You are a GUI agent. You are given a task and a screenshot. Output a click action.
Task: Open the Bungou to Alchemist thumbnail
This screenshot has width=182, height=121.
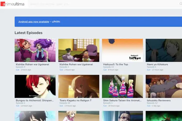coord(35,86)
